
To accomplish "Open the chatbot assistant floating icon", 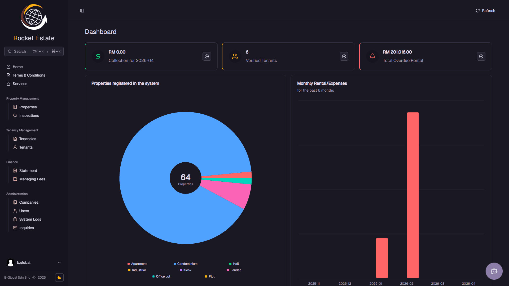I will [494, 271].
